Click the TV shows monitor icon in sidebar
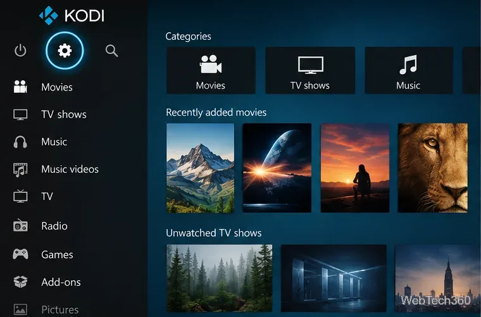Screen dimensions: 481x317 20,115
